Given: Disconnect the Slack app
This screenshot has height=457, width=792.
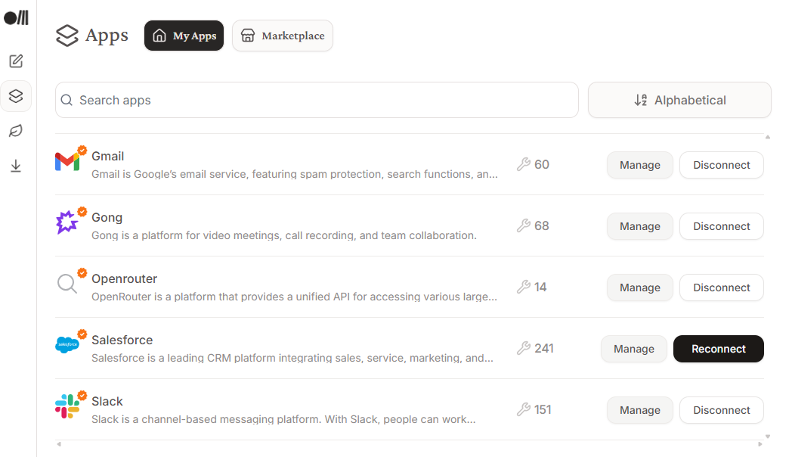Looking at the screenshot, I should coord(721,410).
